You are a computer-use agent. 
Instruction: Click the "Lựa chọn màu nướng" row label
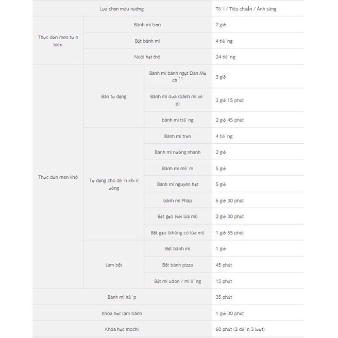click(x=122, y=9)
